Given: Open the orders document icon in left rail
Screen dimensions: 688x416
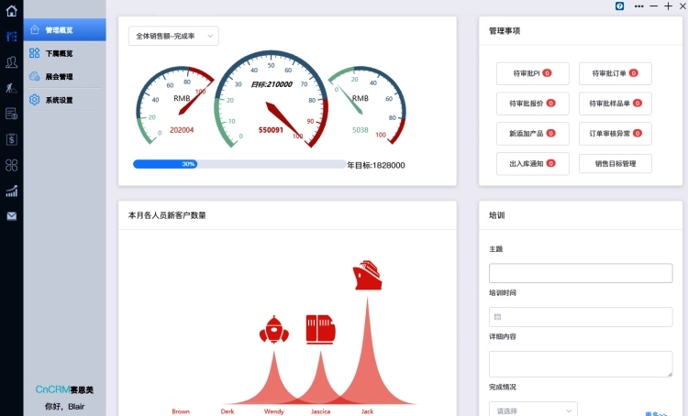Looking at the screenshot, I should point(11,114).
